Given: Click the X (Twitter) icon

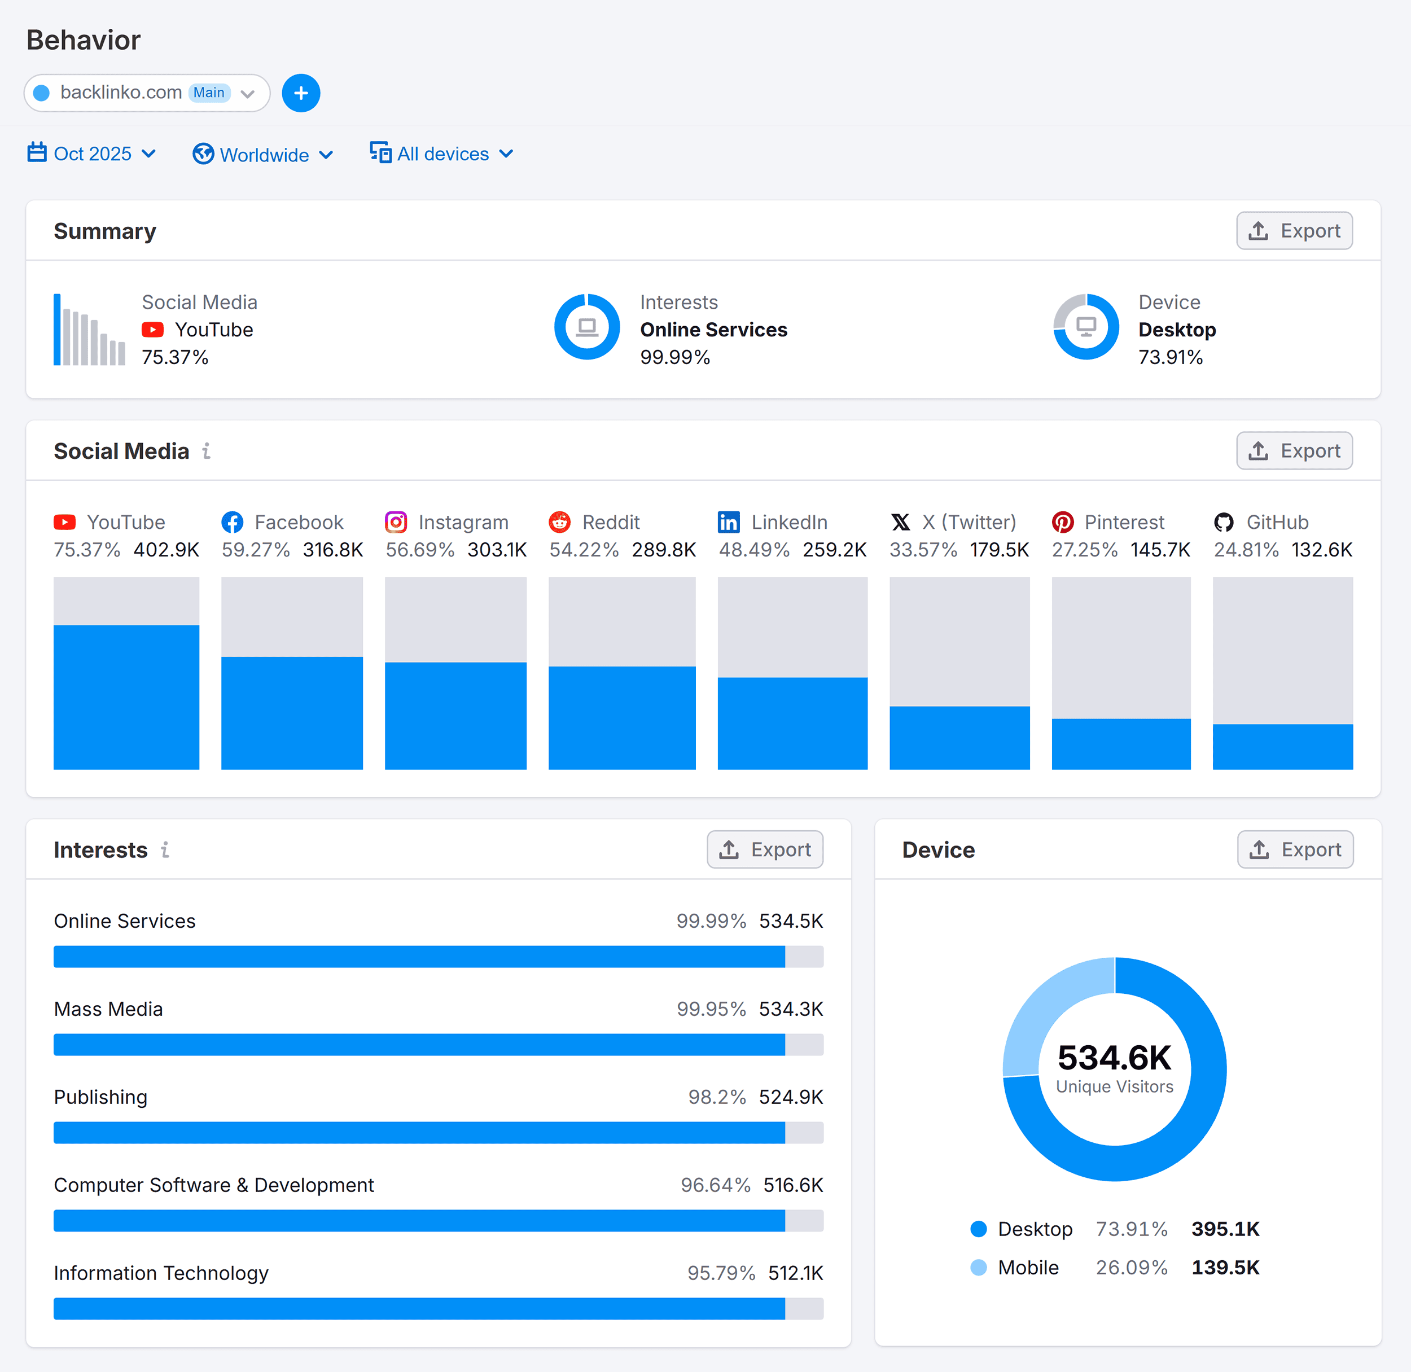Looking at the screenshot, I should click(x=901, y=521).
